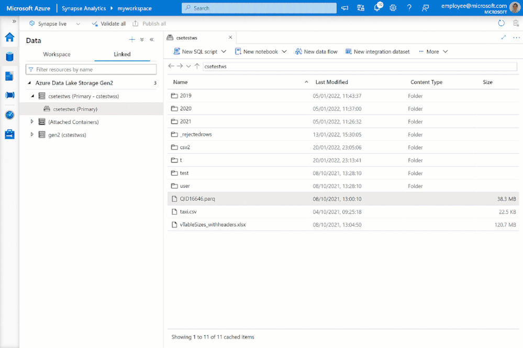Image resolution: width=523 pixels, height=348 pixels.
Task: Add new resource with plus icon
Action: [132, 40]
